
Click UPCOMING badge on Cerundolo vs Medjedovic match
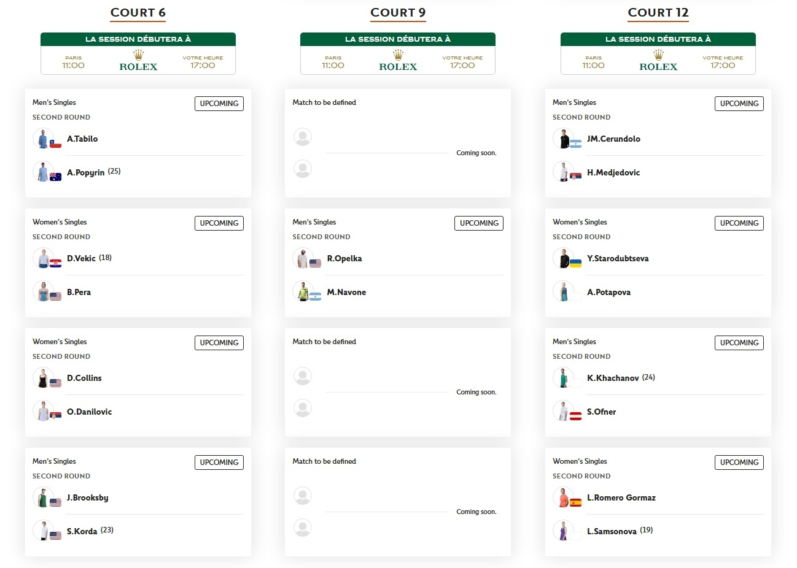click(x=739, y=104)
